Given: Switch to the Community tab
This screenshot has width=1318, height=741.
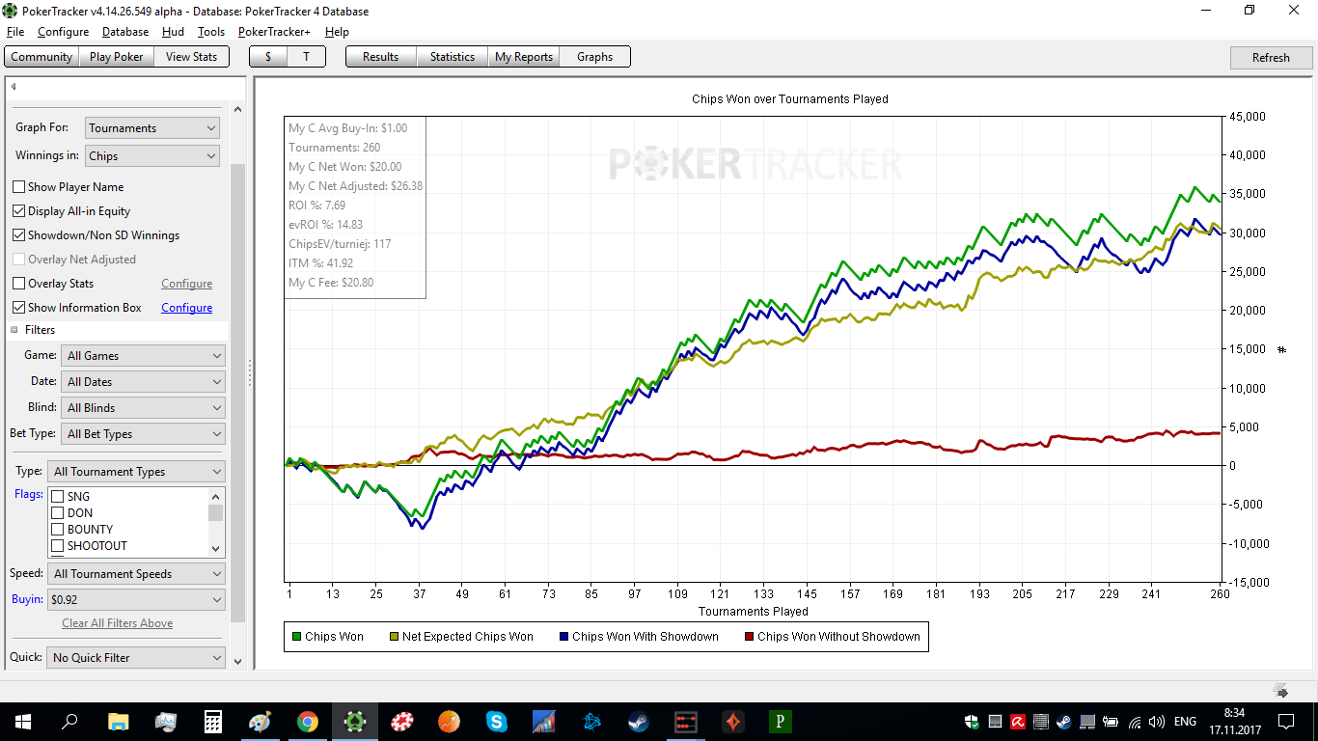Looking at the screenshot, I should point(41,57).
